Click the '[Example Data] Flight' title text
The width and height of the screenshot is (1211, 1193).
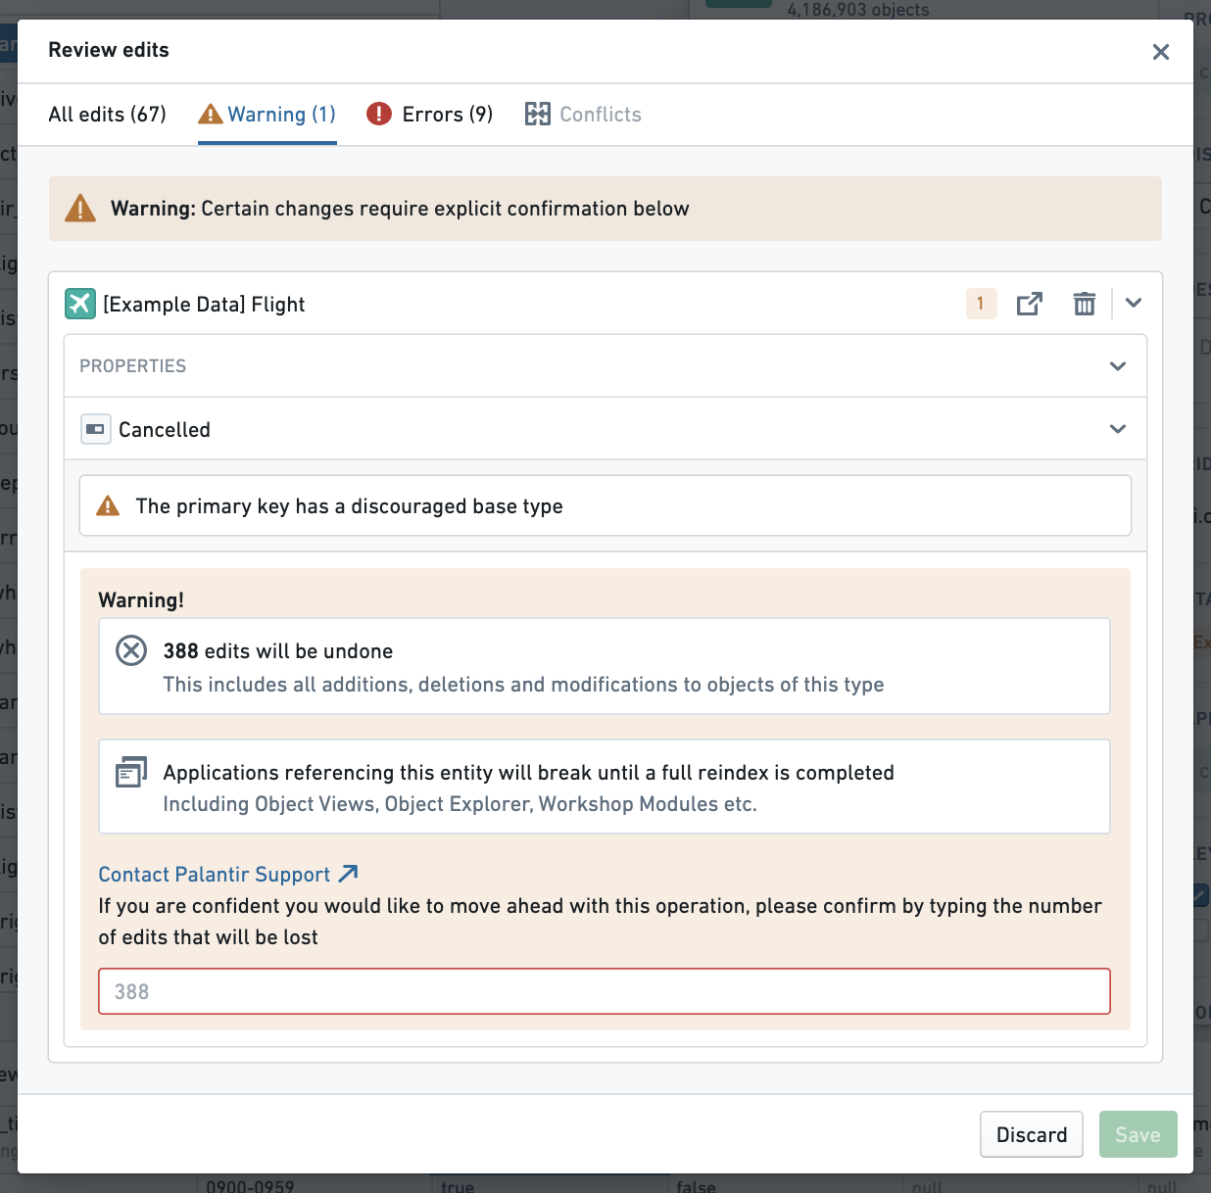click(x=204, y=305)
